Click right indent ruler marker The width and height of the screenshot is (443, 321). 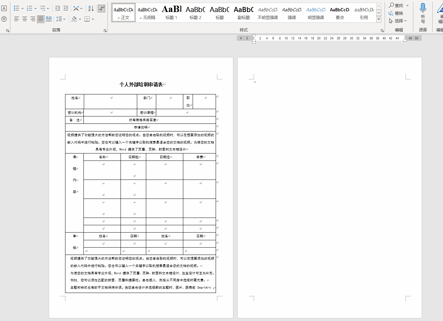click(x=405, y=40)
